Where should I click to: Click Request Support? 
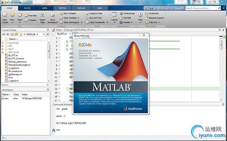(155, 18)
